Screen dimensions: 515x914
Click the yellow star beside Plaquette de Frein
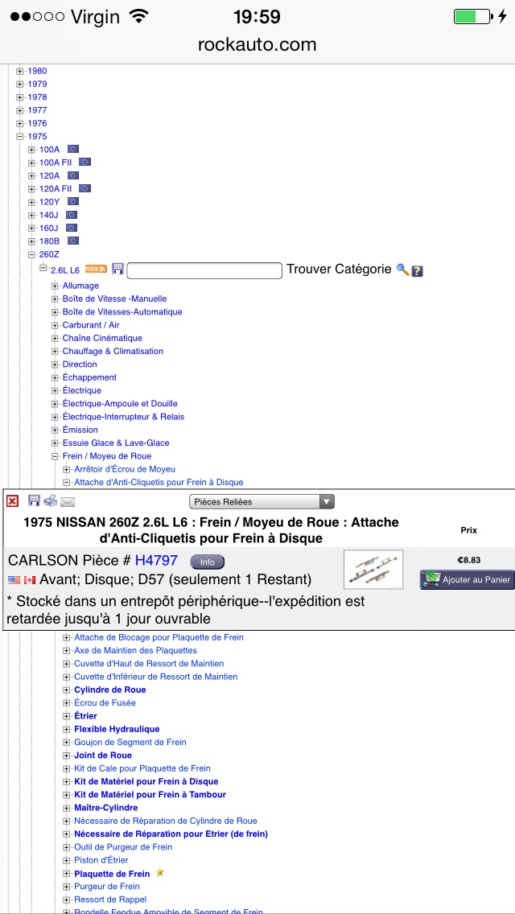pos(159,873)
